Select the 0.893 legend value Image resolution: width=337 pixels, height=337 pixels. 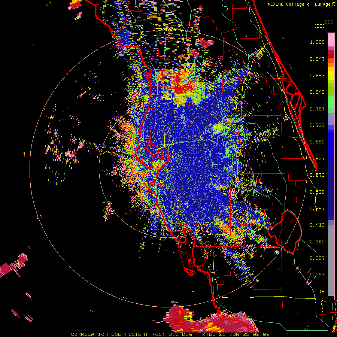click(x=317, y=75)
